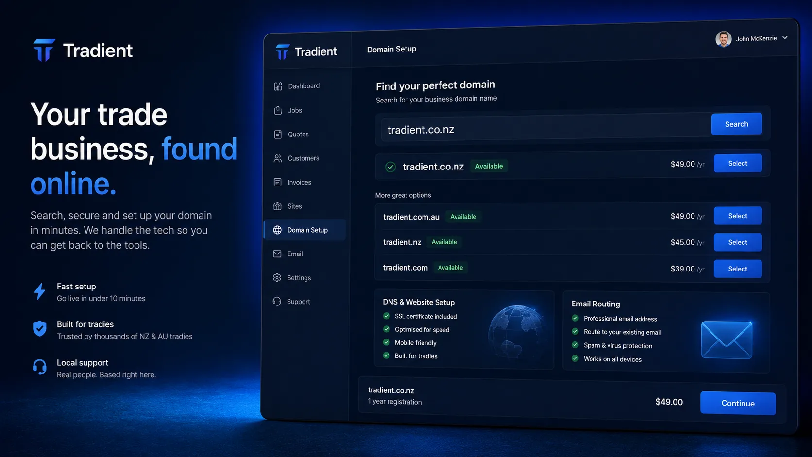Screen dimensions: 812x457
Task: Click the 'DNS & Website Setup' card title
Action: (x=419, y=302)
